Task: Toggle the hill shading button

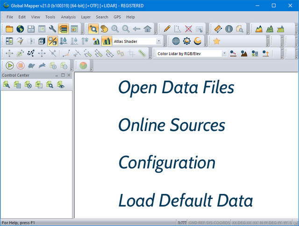Action: pyautogui.click(x=107, y=41)
